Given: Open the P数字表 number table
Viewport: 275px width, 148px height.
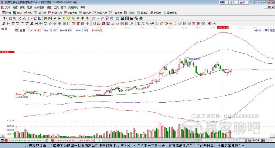Looking at the screenshot, I should 71,13.
